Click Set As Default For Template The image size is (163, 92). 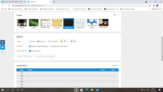click(x=45, y=56)
